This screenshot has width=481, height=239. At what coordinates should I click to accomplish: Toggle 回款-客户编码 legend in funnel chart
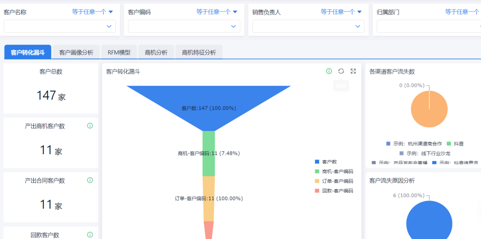(334, 191)
